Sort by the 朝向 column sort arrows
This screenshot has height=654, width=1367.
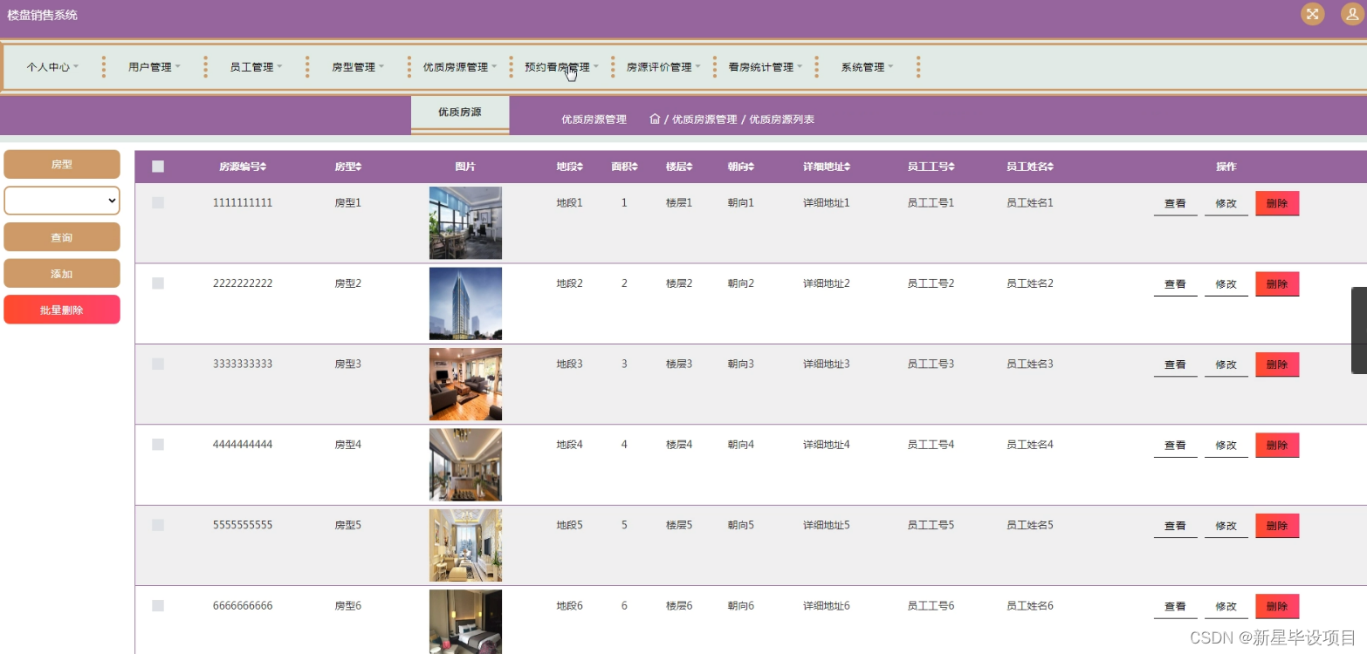pos(752,167)
